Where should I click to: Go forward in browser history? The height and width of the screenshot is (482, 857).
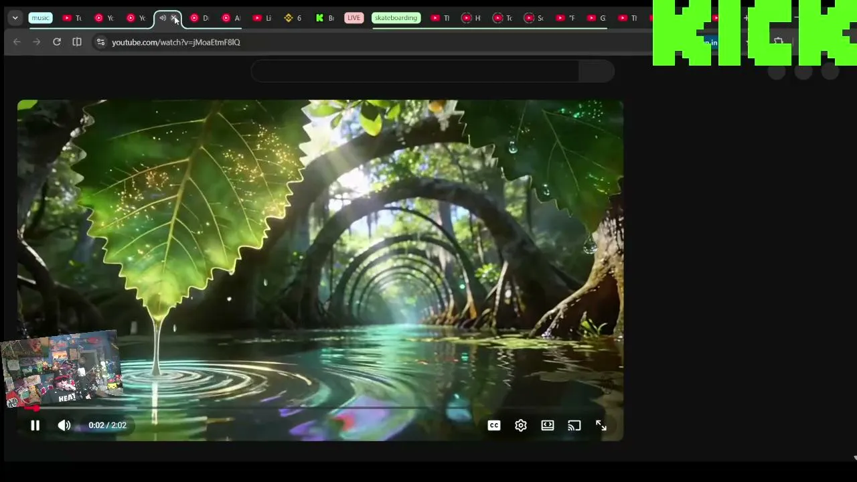click(37, 42)
